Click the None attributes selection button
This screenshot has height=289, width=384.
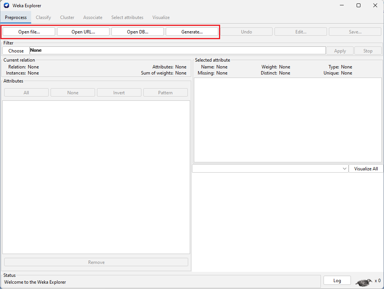point(73,92)
